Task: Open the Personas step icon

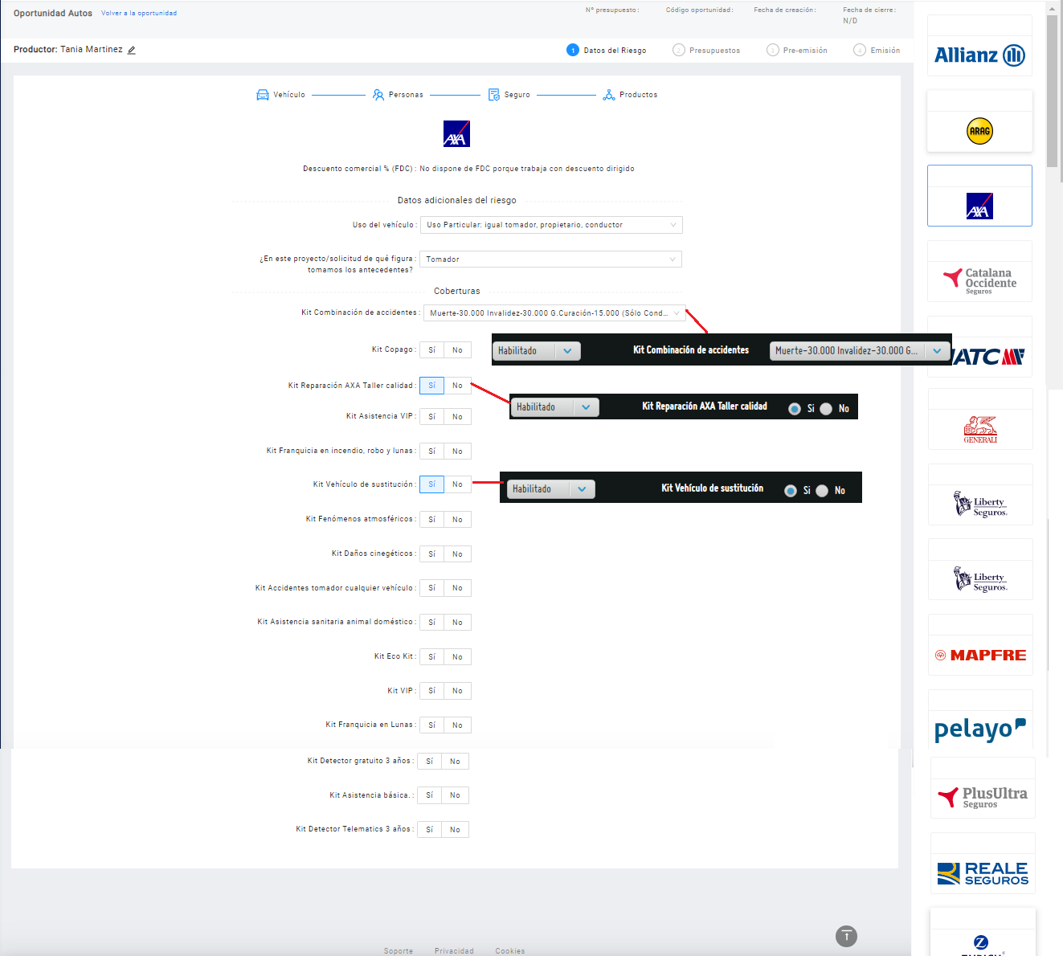Action: click(378, 95)
